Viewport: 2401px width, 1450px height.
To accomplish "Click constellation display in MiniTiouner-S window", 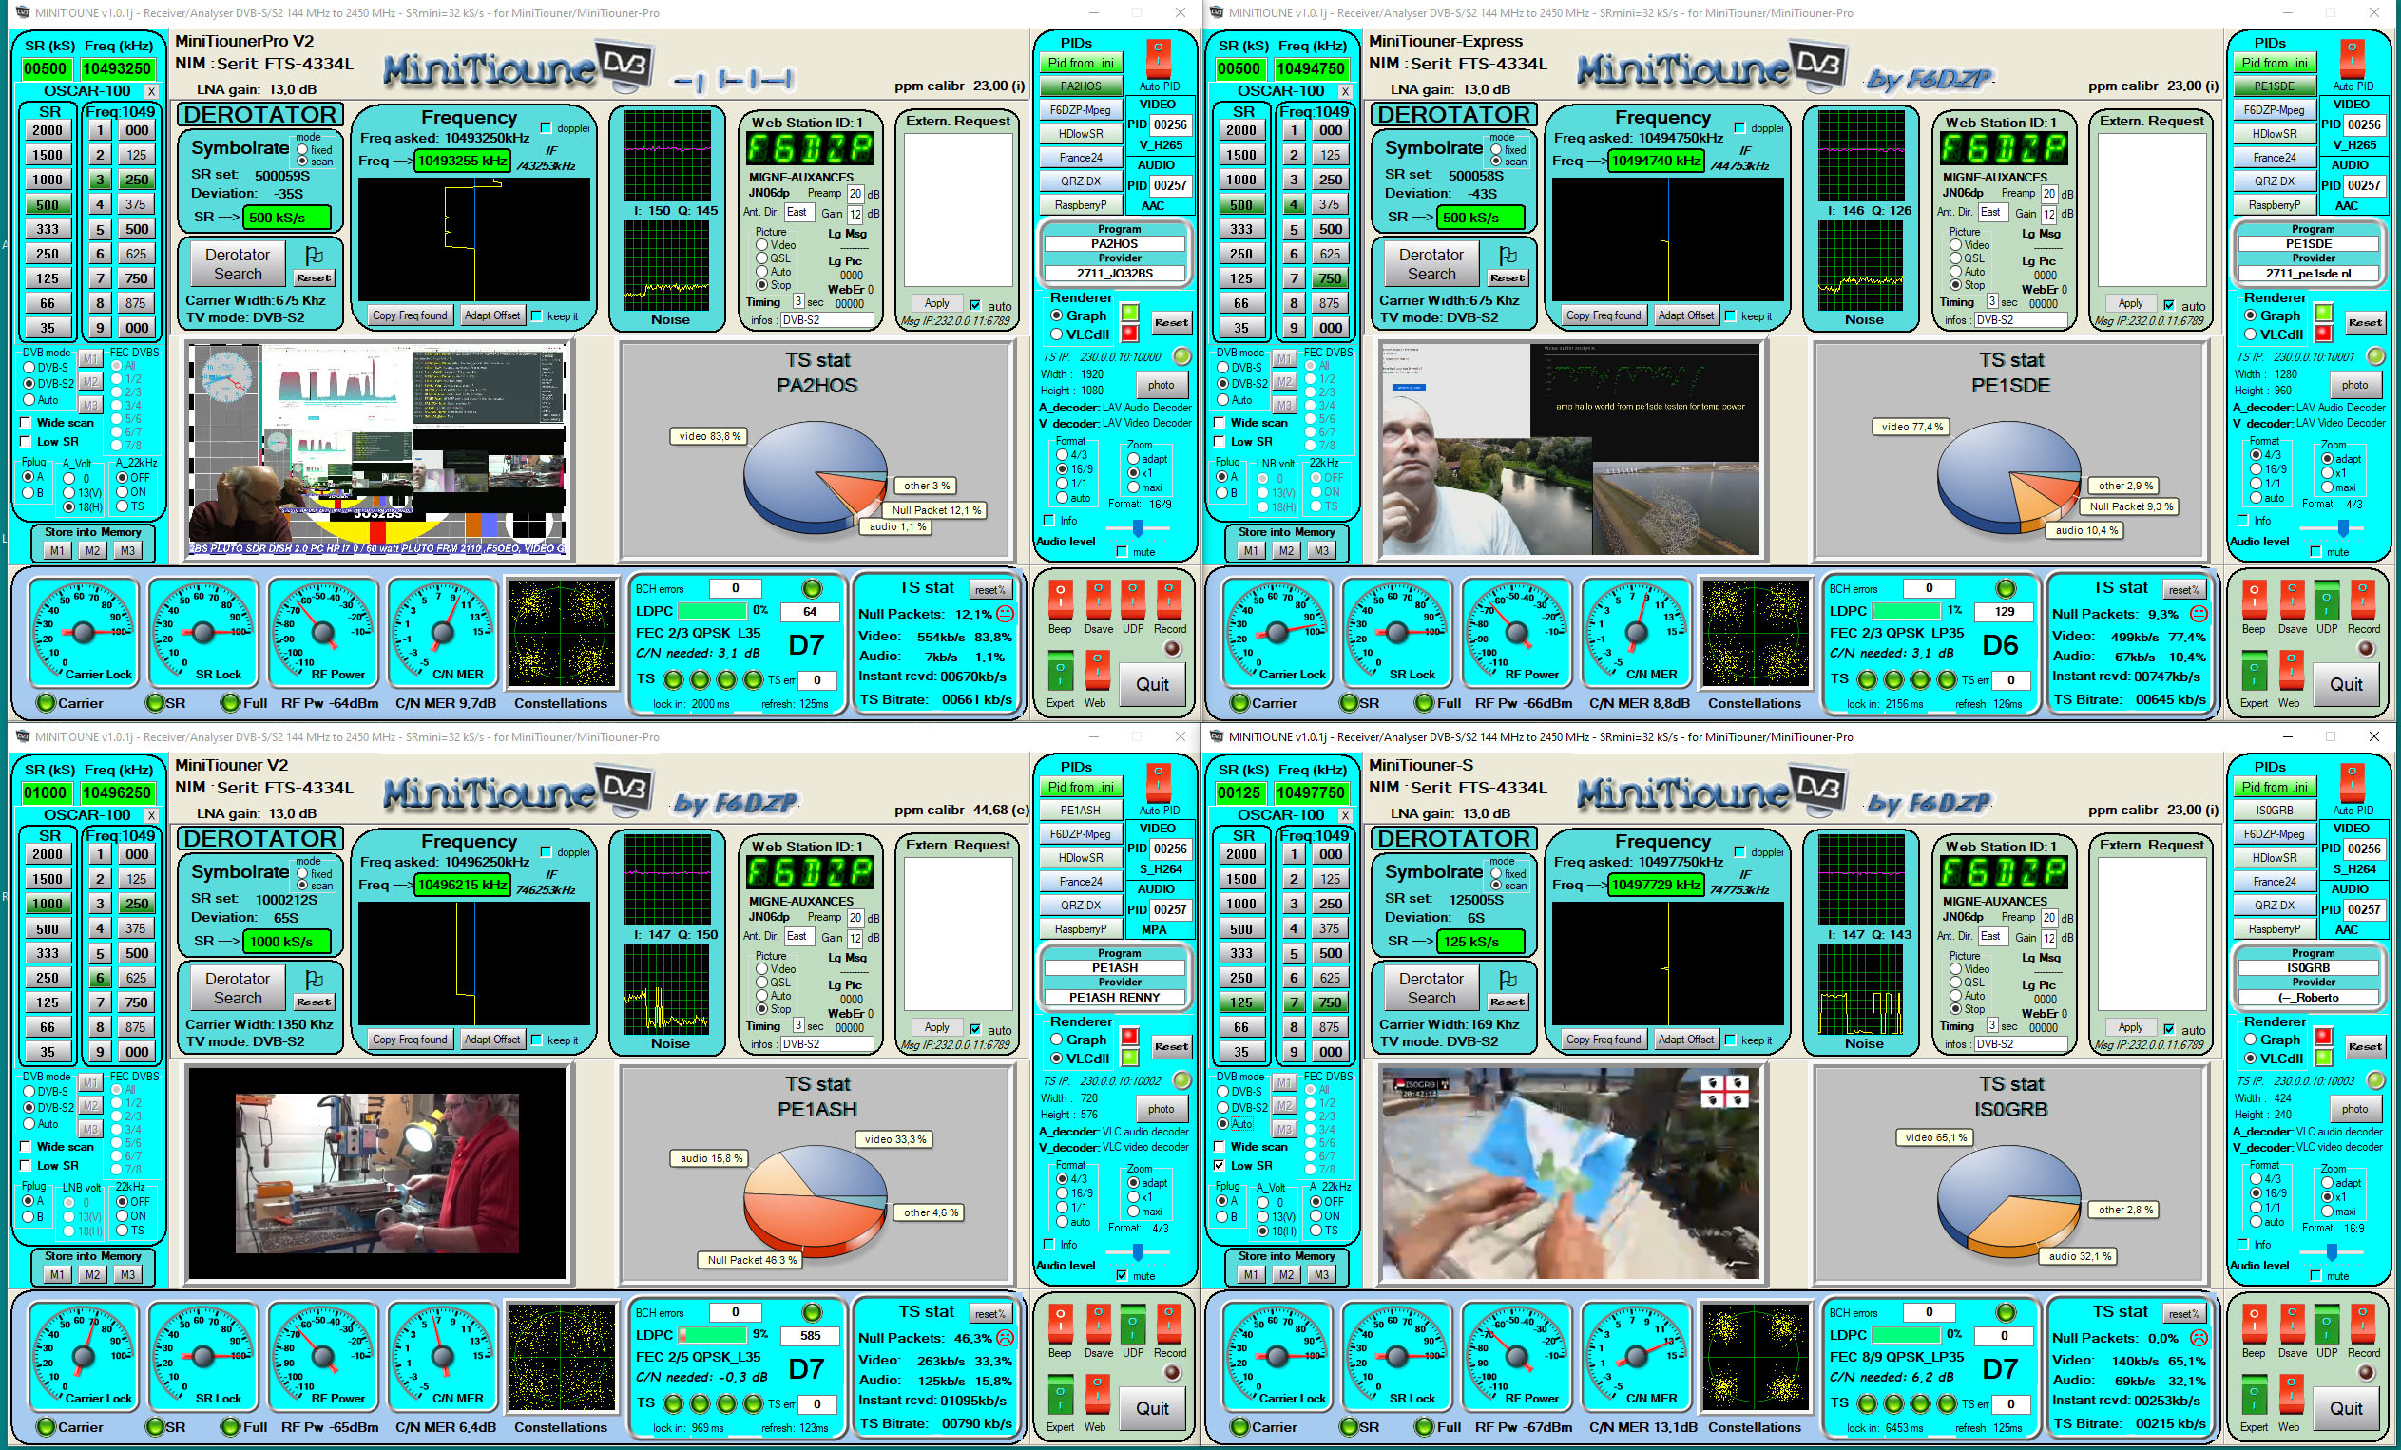I will 1756,1357.
